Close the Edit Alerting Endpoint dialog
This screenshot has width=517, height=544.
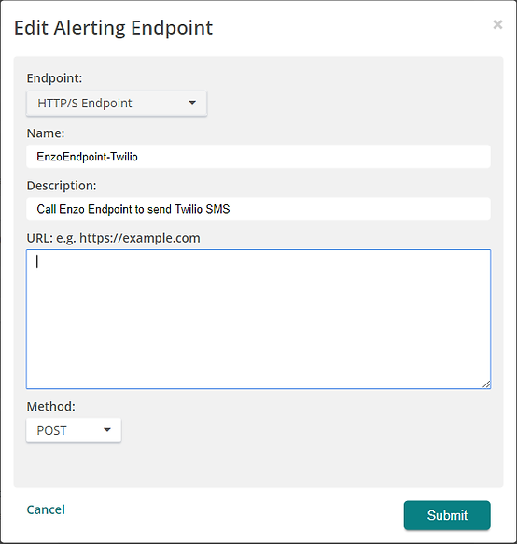coord(497,24)
